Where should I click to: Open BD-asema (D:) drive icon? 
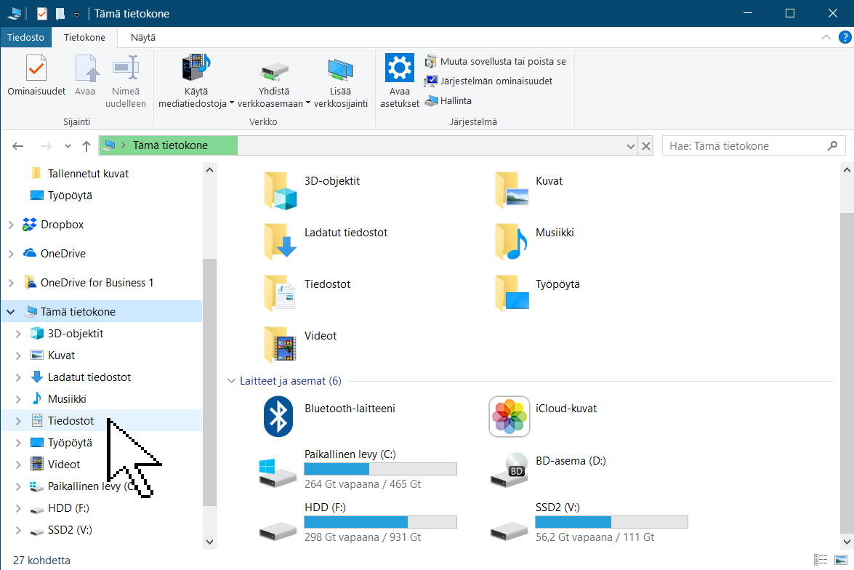[x=509, y=469]
